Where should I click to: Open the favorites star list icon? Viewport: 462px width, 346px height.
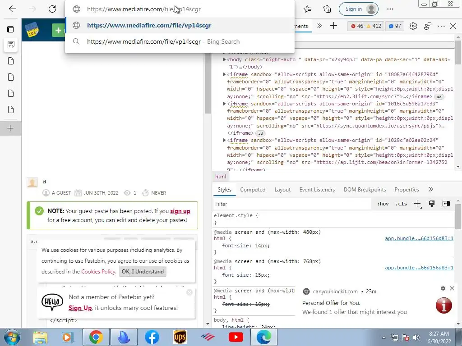[x=307, y=9]
